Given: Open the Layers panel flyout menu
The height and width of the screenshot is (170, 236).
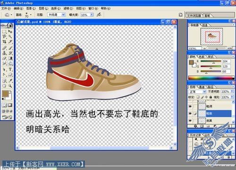Looking at the screenshot, I should 233,87.
